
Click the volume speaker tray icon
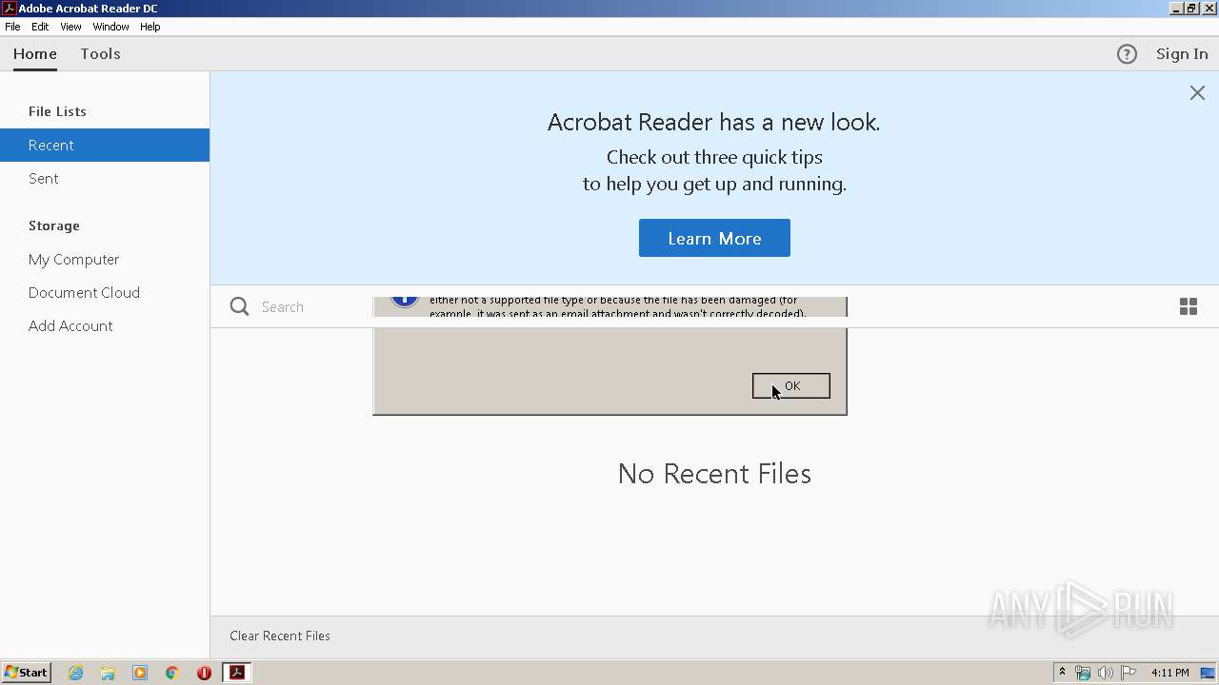click(1105, 673)
